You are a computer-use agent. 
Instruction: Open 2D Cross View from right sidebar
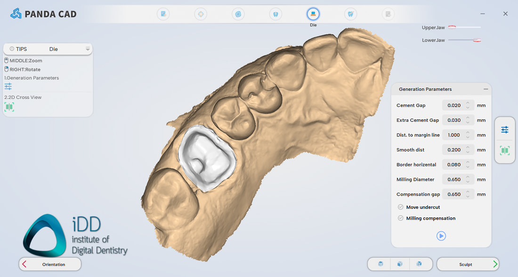(505, 150)
